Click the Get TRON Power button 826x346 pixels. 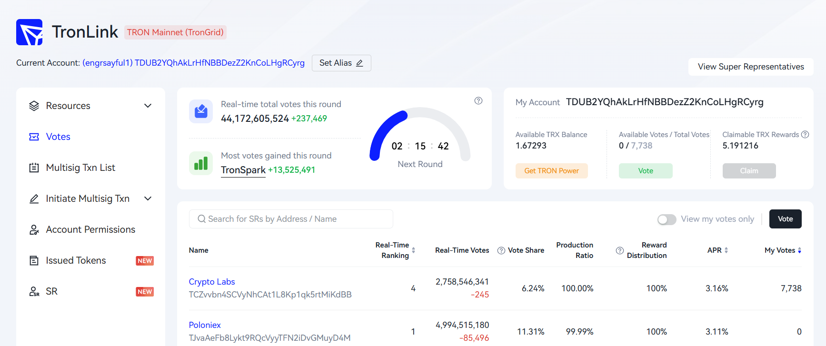pos(552,171)
